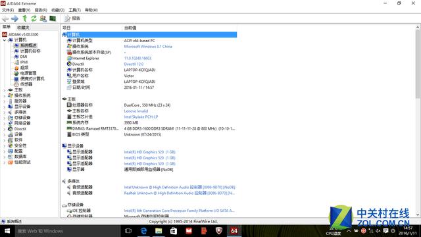
Task: Select the BIOS 类型 row
Action: 149,134
